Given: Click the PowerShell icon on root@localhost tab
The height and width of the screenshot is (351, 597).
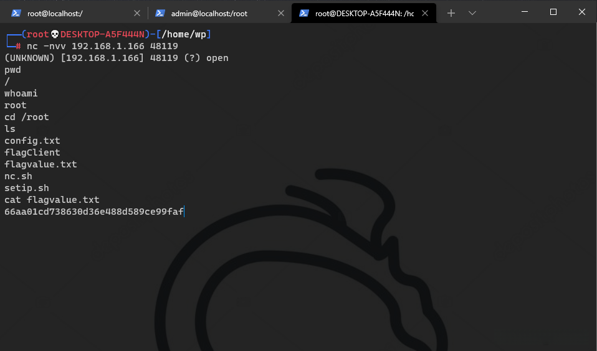Looking at the screenshot, I should [16, 13].
